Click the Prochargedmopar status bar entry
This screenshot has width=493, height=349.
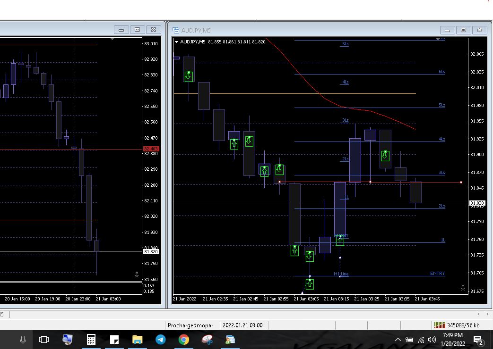pyautogui.click(x=190, y=325)
